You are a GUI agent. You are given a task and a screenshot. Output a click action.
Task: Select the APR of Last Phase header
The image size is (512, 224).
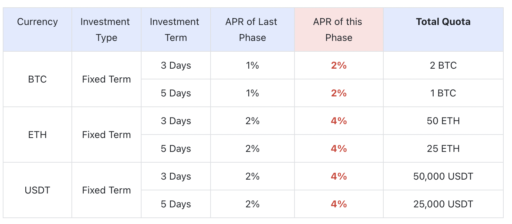(252, 30)
